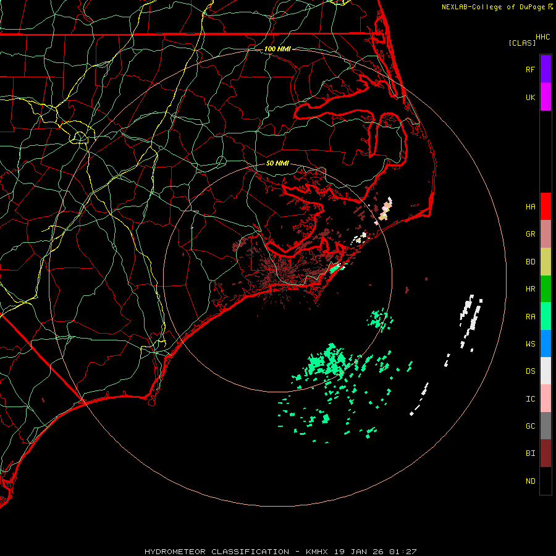
Task: Click the WS blue legend swatch
Action: coord(545,343)
